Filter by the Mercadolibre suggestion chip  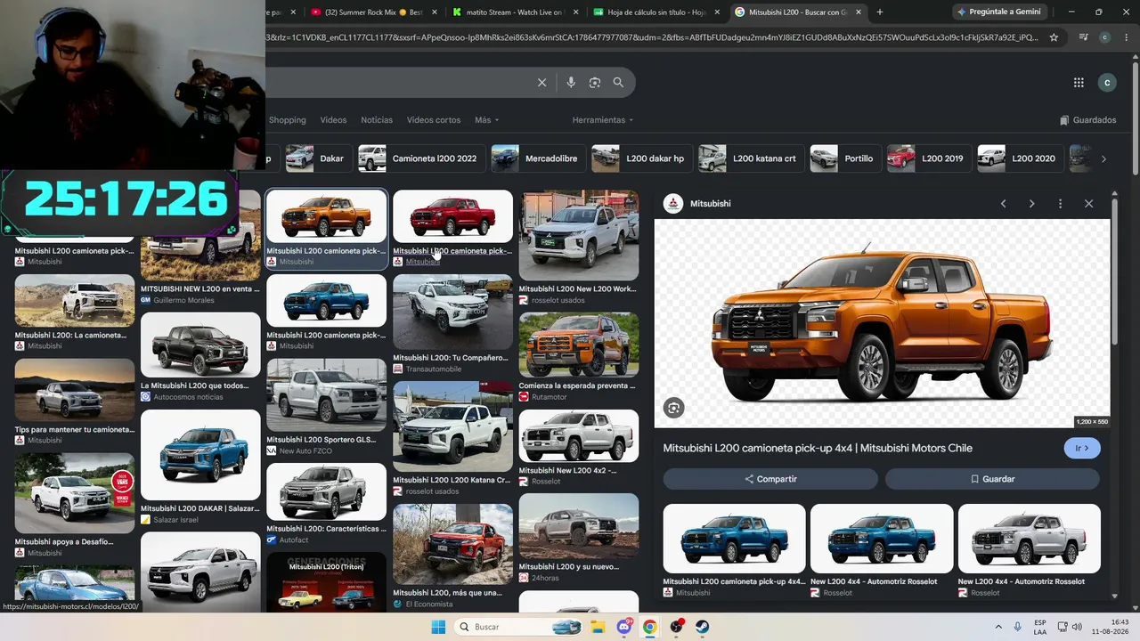[539, 158]
